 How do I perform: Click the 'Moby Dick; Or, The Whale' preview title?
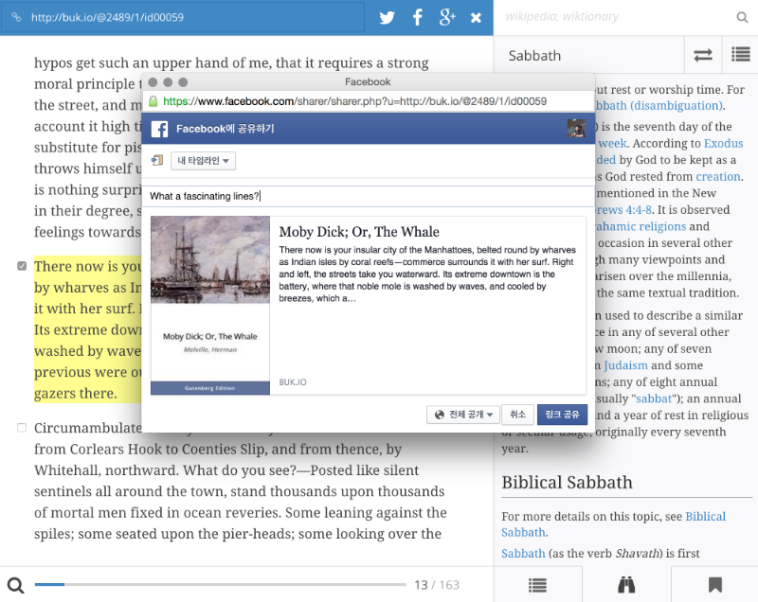[359, 232]
